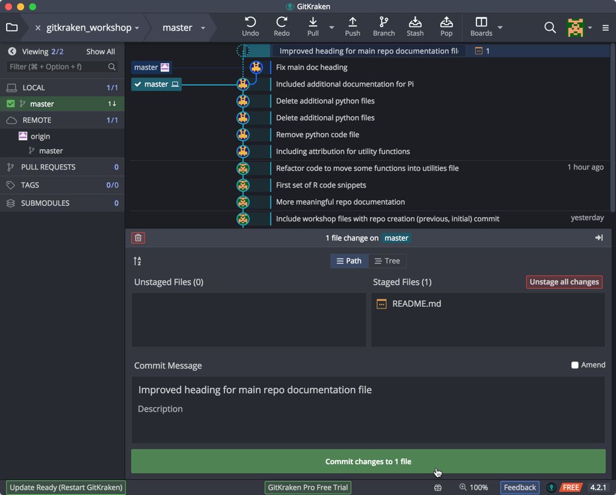Image resolution: width=616 pixels, height=495 pixels.
Task: Create a new Branch from the toolbar
Action: [384, 22]
